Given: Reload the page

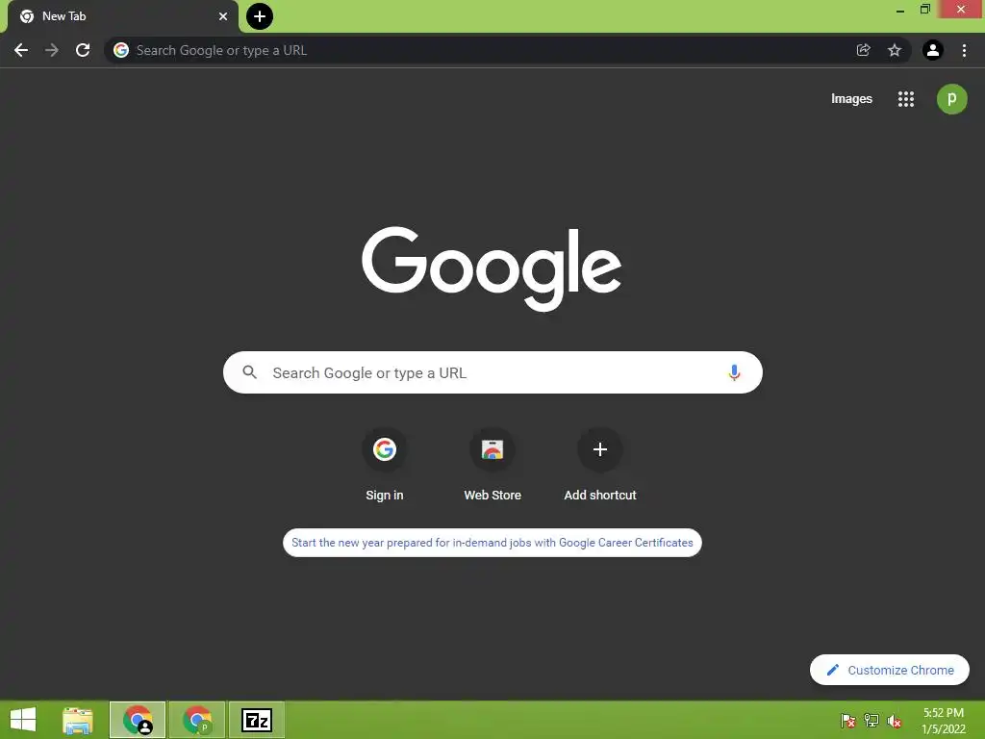Looking at the screenshot, I should coord(83,50).
